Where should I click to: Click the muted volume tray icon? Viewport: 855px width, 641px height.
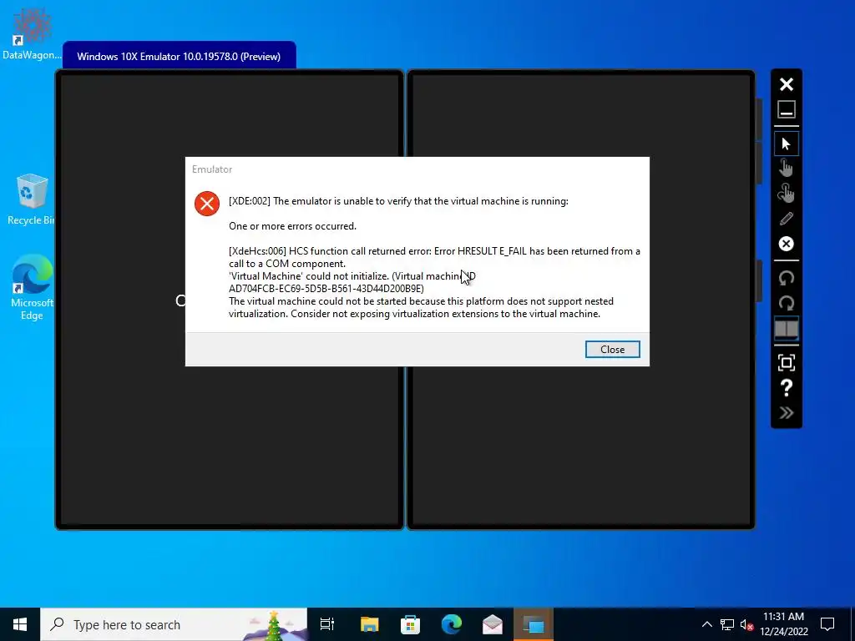tap(746, 624)
